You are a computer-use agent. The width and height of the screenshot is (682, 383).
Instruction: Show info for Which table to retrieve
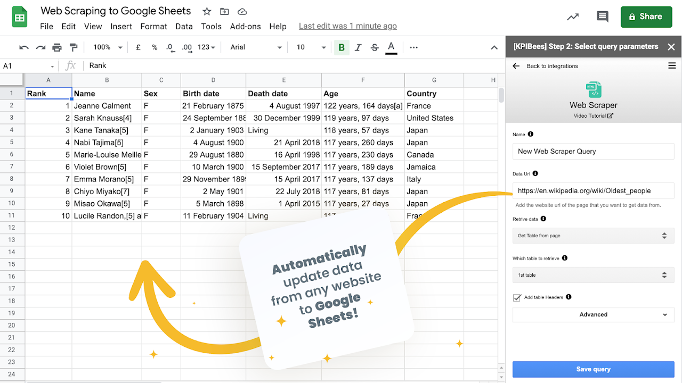click(x=564, y=258)
